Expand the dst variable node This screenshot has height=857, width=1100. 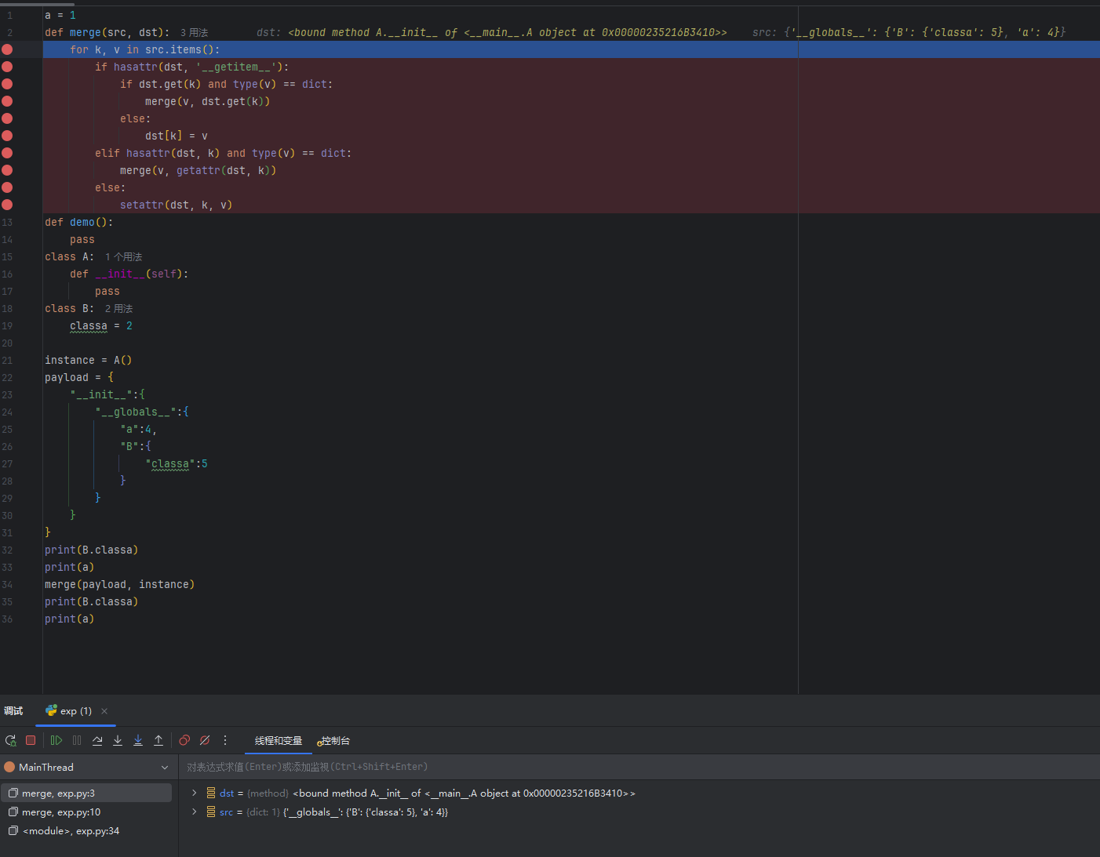pyautogui.click(x=195, y=793)
